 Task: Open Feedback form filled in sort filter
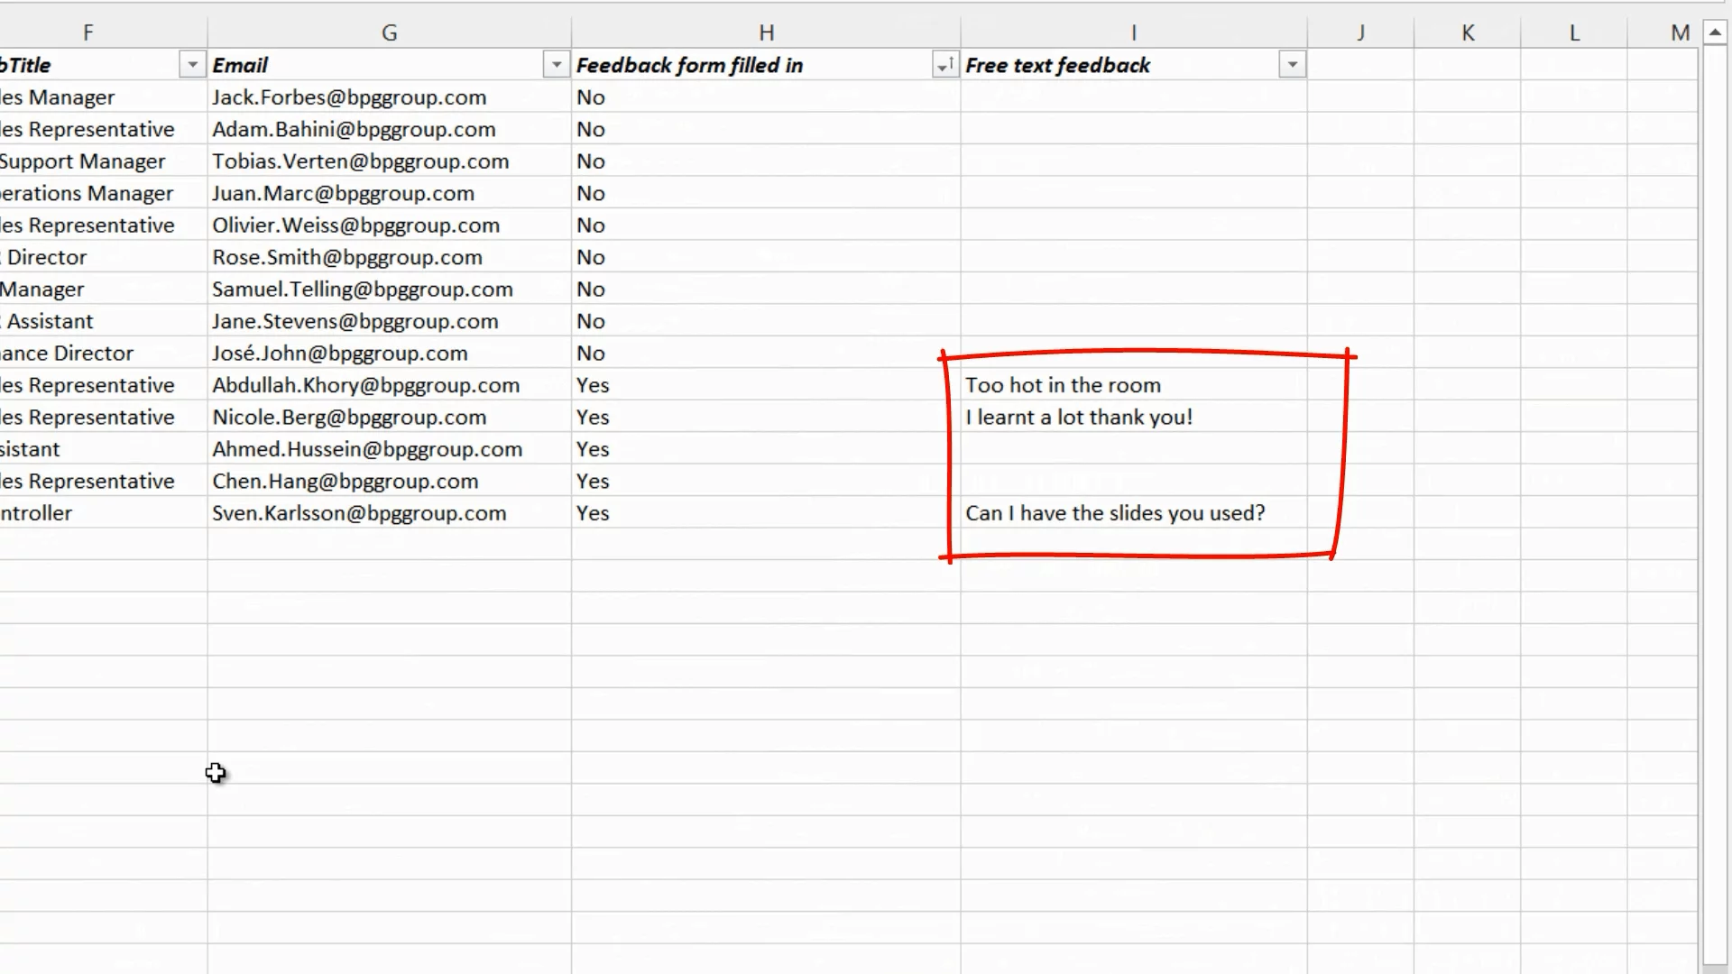(x=944, y=65)
